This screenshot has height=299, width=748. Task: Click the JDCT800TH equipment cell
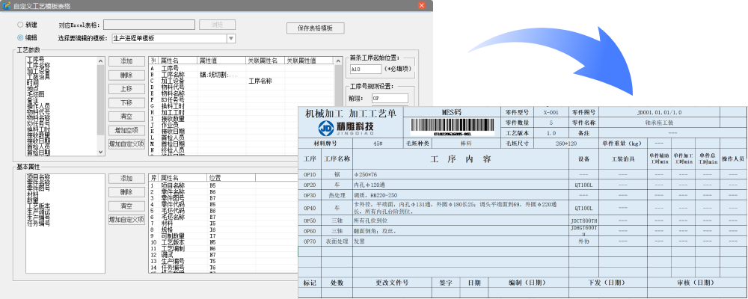(x=584, y=221)
